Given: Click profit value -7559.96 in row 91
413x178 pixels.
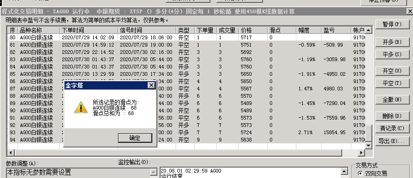Looking at the screenshot, I should coord(334,118).
